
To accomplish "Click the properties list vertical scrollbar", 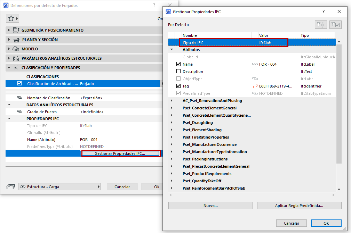I will [x=339, y=104].
